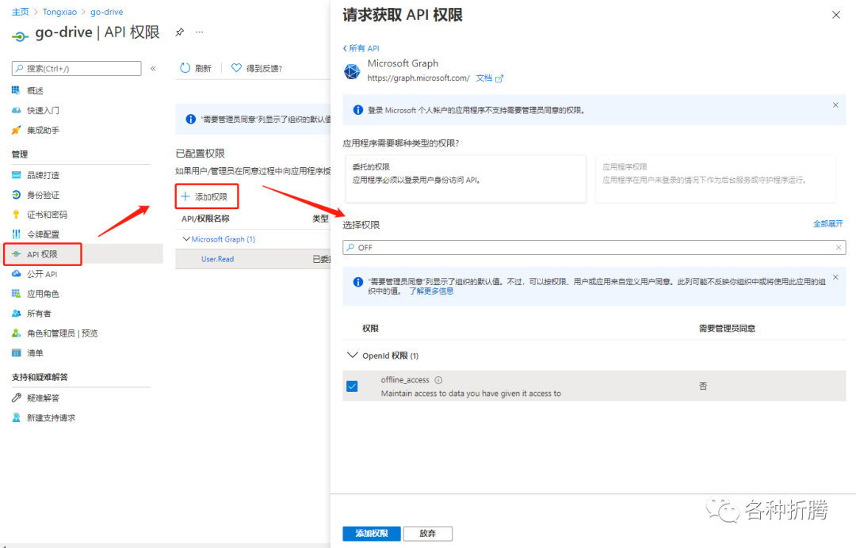Dismiss the admin consent info banner
Screen dimensions: 856x548
click(835, 277)
